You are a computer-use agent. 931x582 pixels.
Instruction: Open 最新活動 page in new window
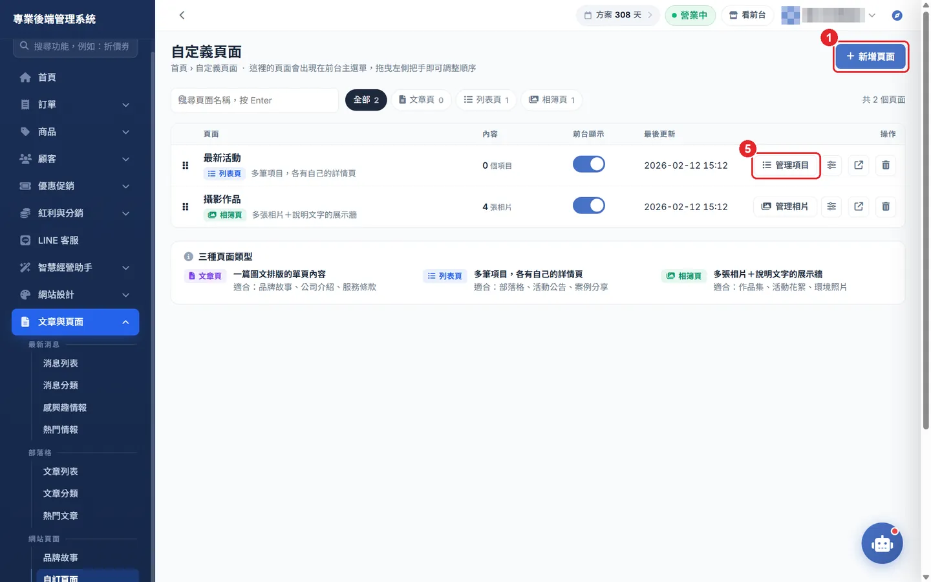pyautogui.click(x=859, y=166)
